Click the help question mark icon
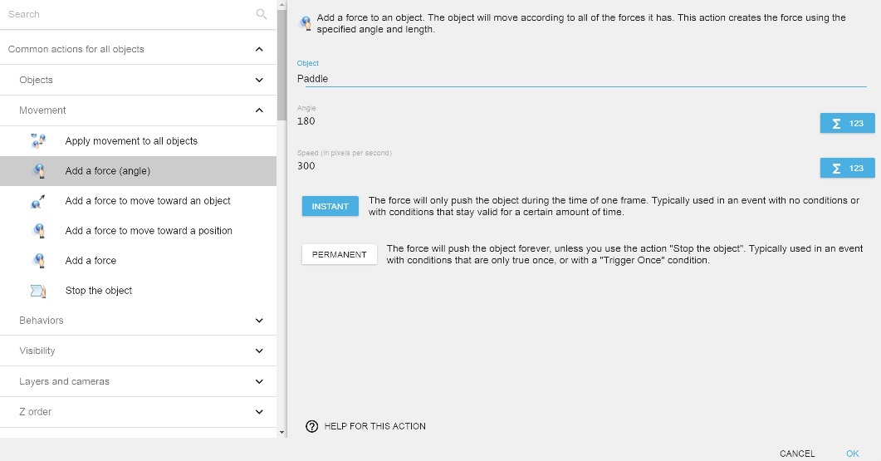Screen dimensions: 881x461 coord(312,426)
